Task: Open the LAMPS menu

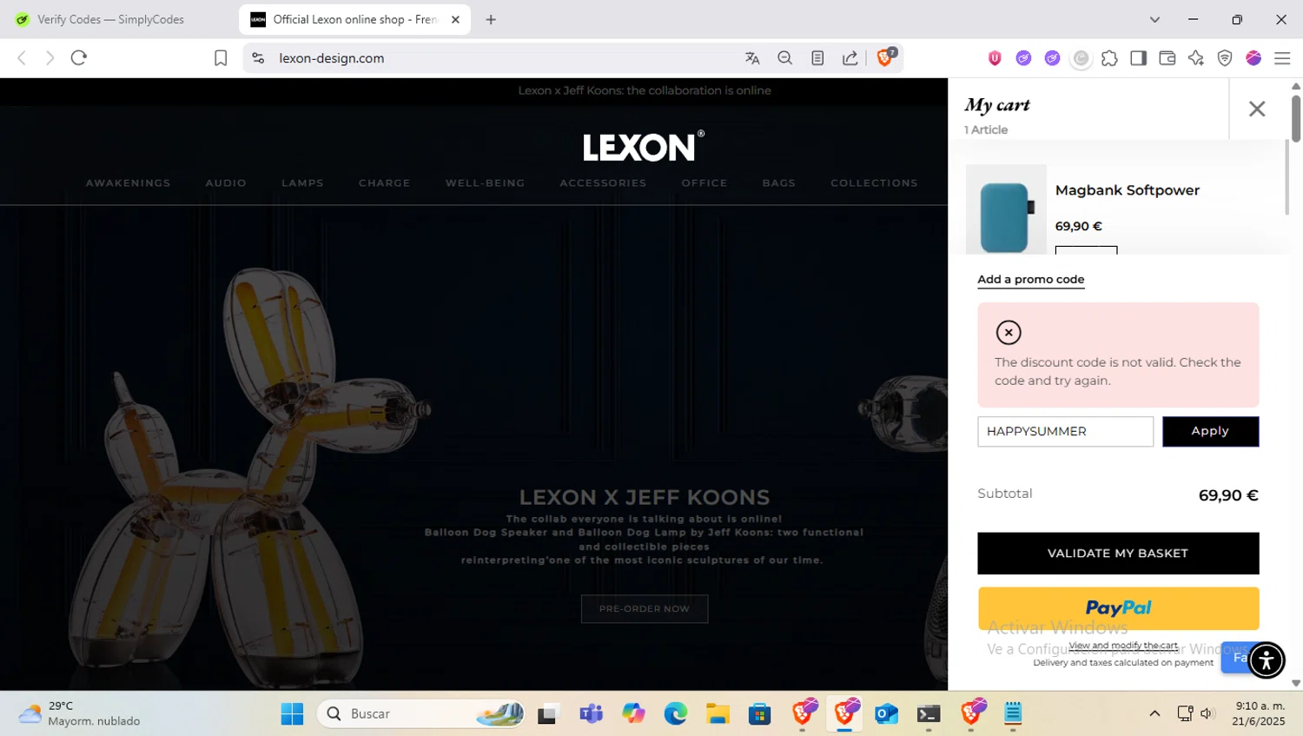Action: coord(302,183)
